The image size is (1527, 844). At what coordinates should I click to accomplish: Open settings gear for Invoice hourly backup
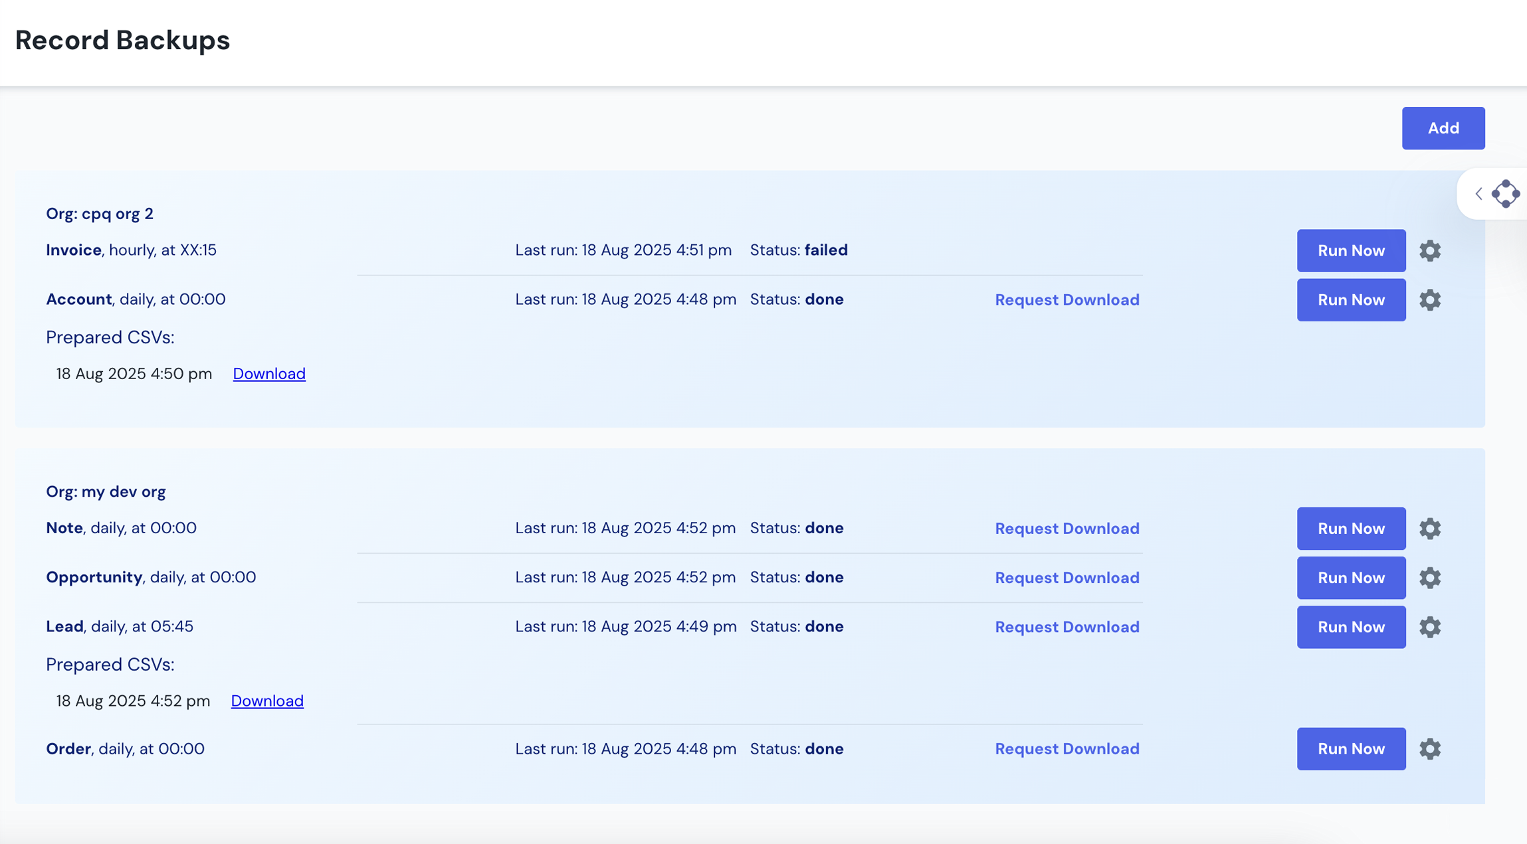(1430, 250)
